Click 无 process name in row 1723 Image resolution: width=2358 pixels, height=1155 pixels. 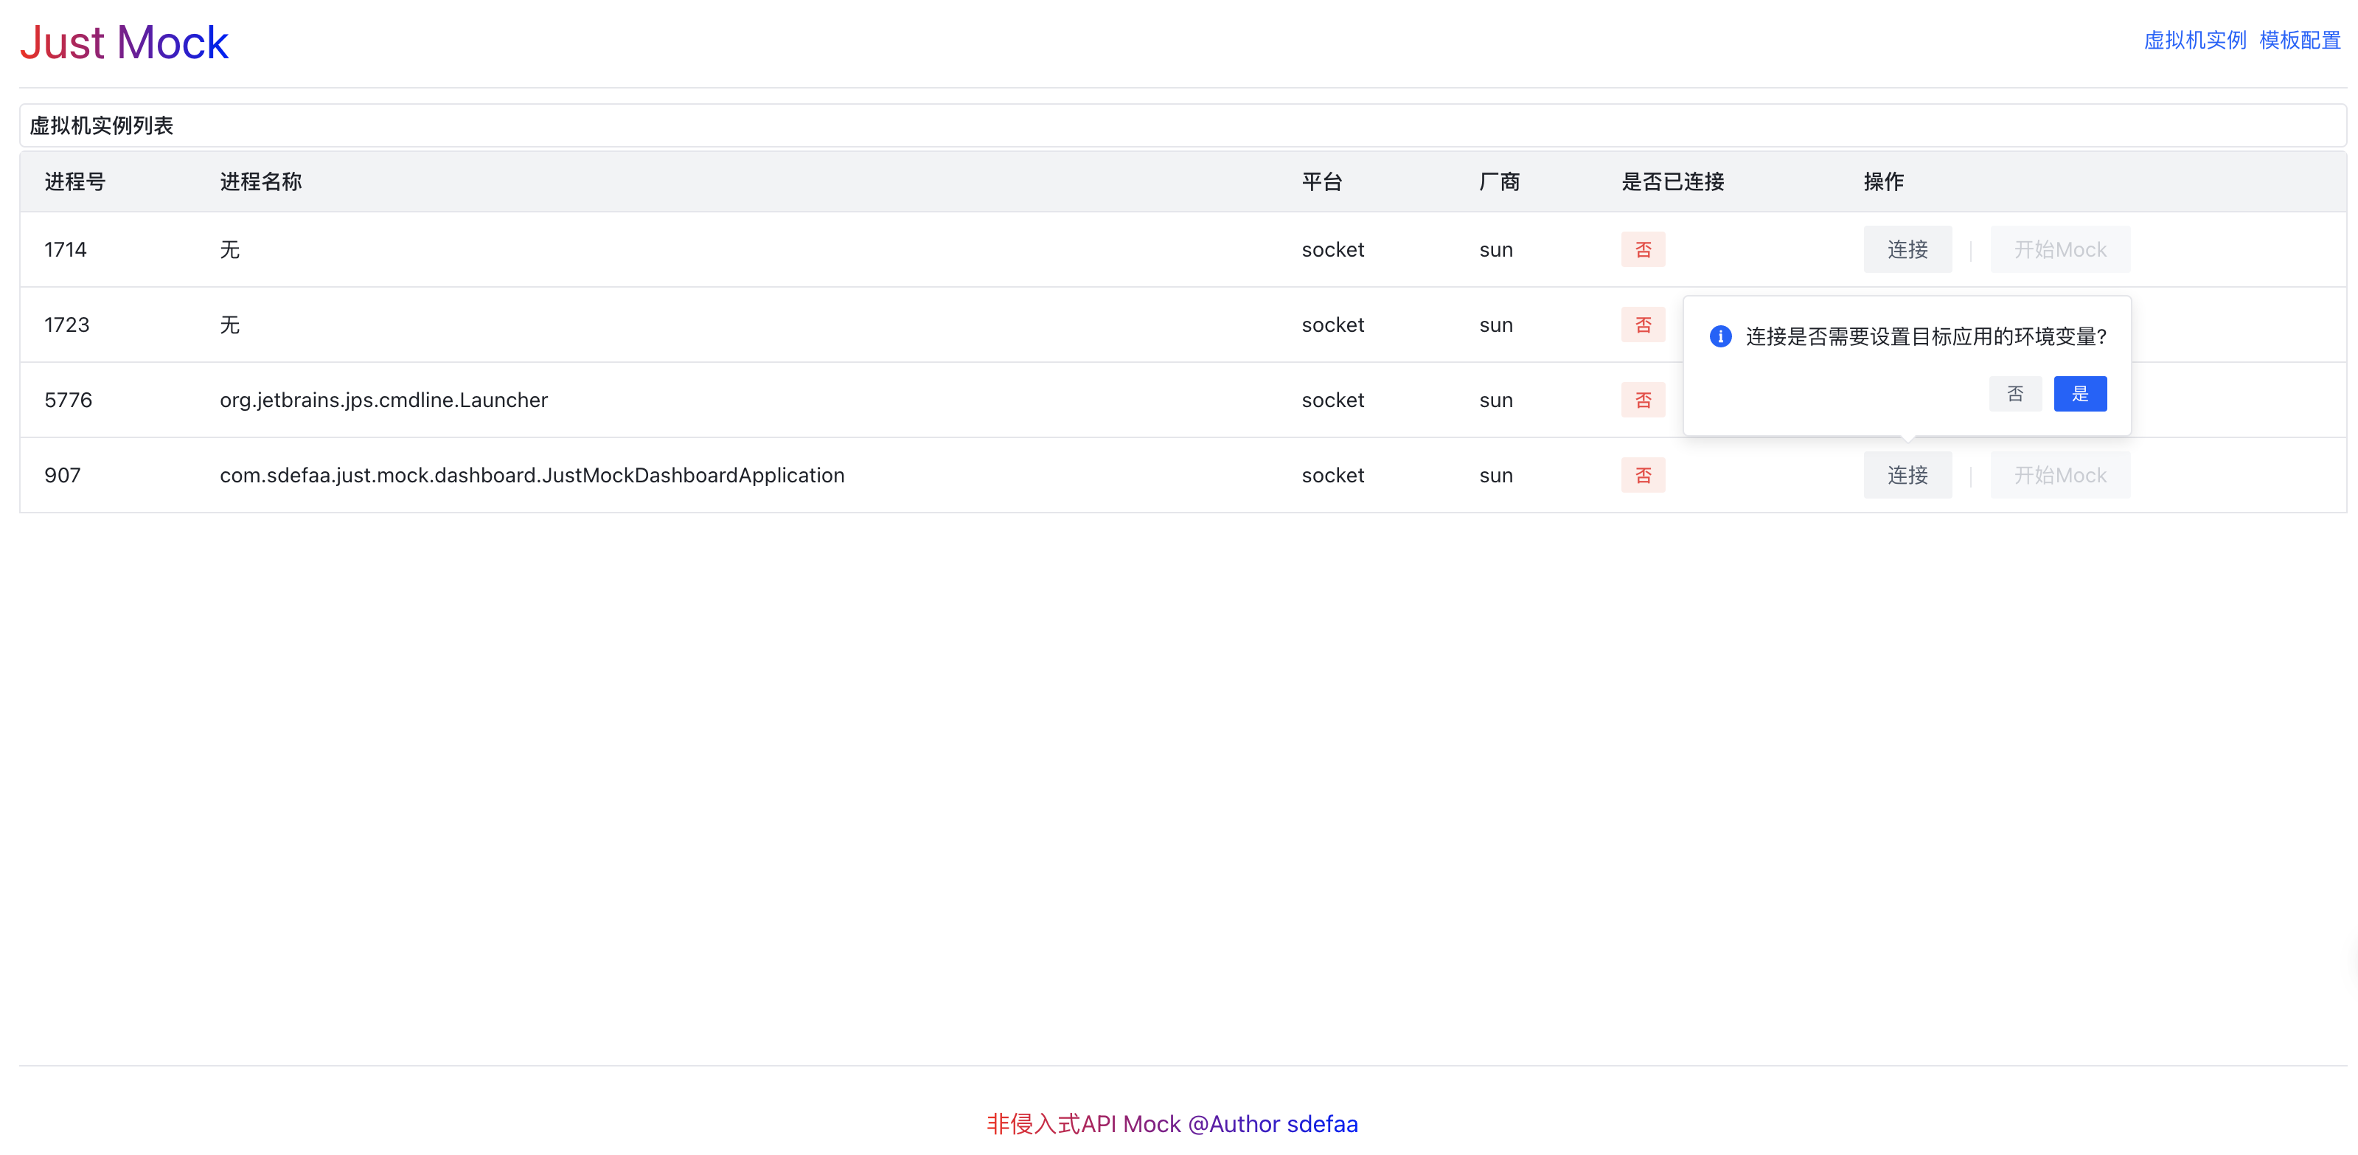[x=230, y=325]
